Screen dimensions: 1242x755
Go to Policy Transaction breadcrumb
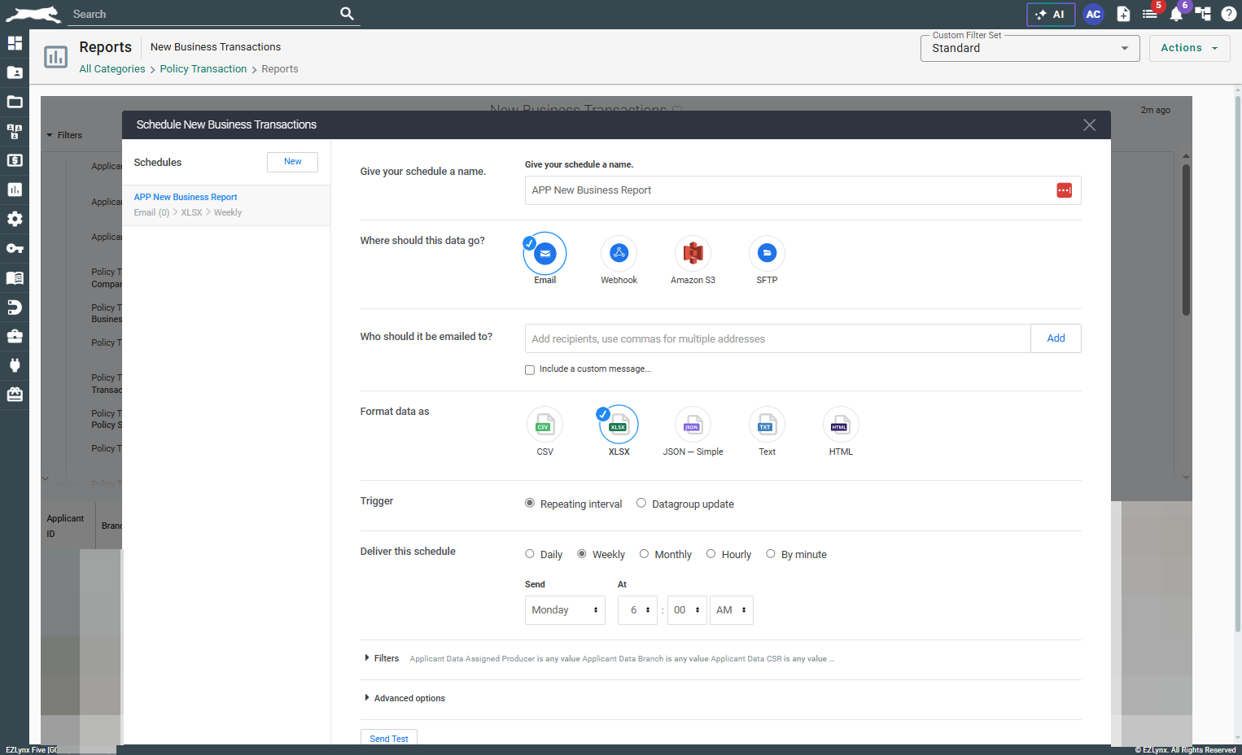click(x=203, y=69)
